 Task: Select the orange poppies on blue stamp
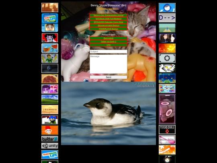pyautogui.click(x=50, y=48)
